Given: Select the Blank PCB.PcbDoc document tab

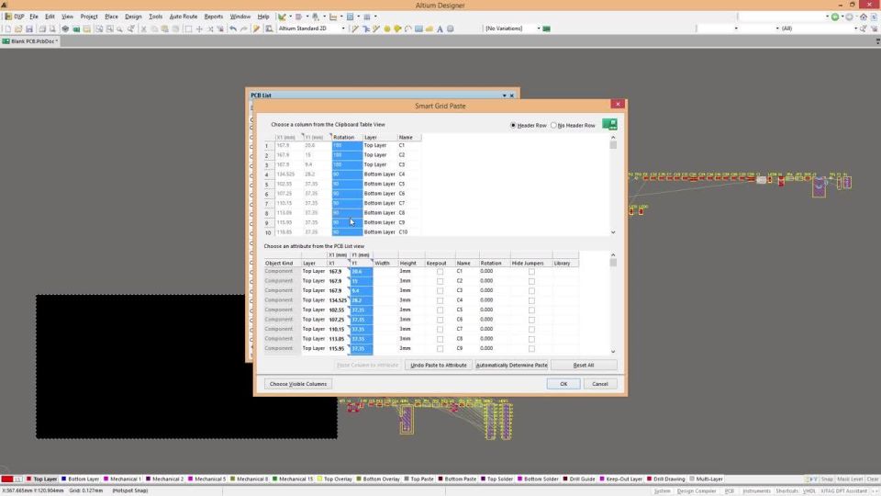Looking at the screenshot, I should (31, 41).
